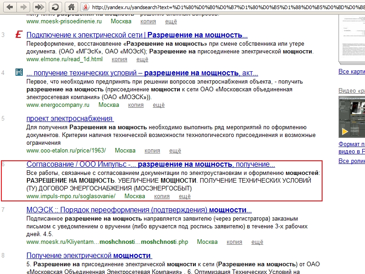The height and width of the screenshot is (274, 365).
Task: Click the browser Back arrow button
Action: pyautogui.click(x=10, y=7)
